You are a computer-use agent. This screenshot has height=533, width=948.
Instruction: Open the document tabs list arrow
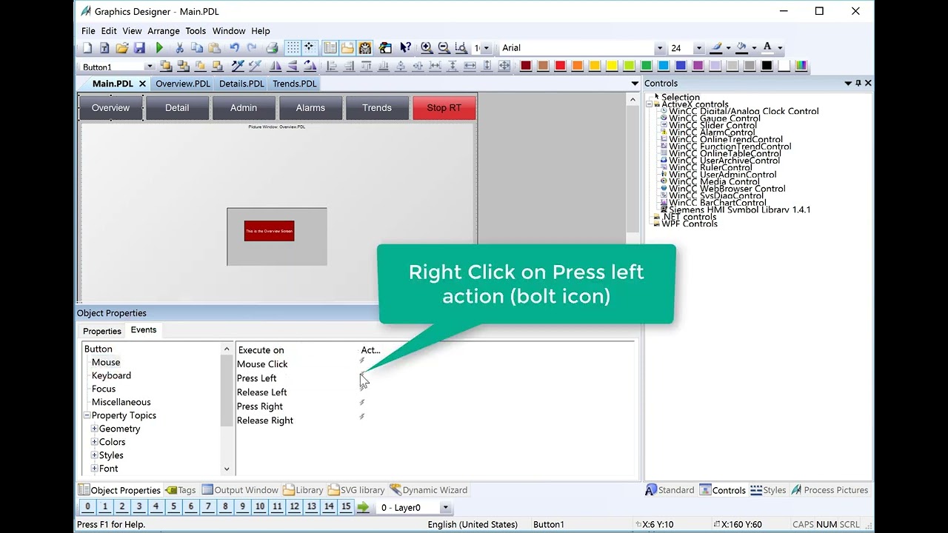[635, 84]
